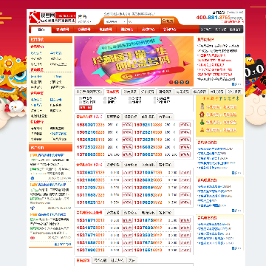Tick the bottom-left checkbox in number filter

81,102
